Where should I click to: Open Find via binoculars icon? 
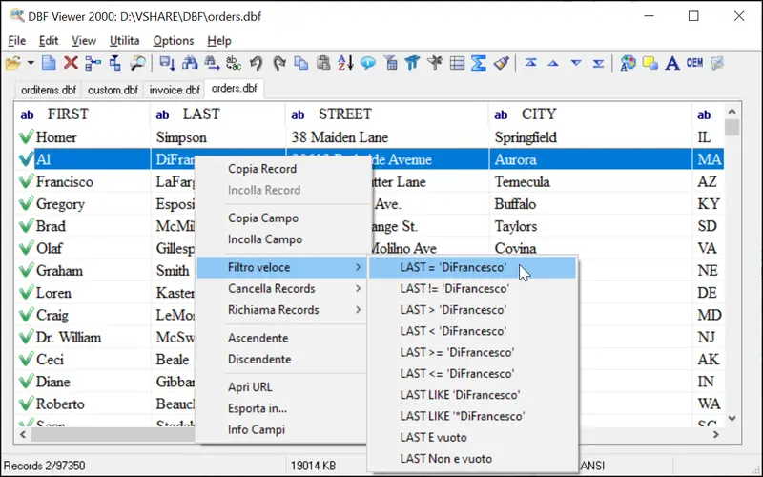click(190, 63)
